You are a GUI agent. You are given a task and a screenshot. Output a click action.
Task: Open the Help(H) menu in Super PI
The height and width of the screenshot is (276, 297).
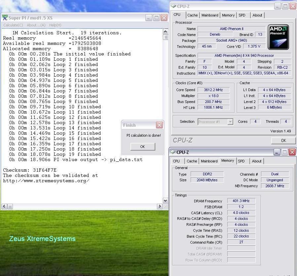55,25
